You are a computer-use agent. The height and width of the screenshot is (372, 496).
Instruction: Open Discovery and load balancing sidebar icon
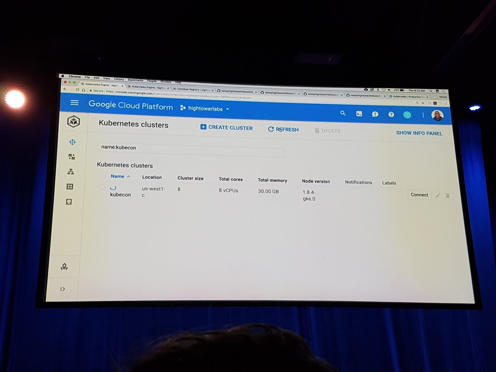click(x=71, y=172)
